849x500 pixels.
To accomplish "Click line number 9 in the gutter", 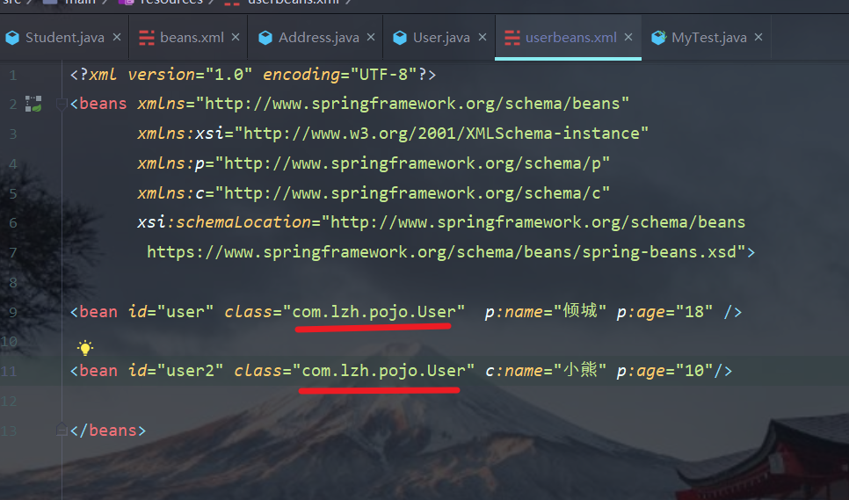I will (13, 312).
